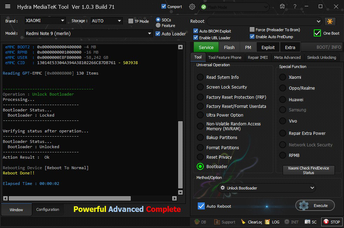The image size is (344, 228).
Task: Toggle the Auto BROM Exploit checkbox
Action: (196, 31)
